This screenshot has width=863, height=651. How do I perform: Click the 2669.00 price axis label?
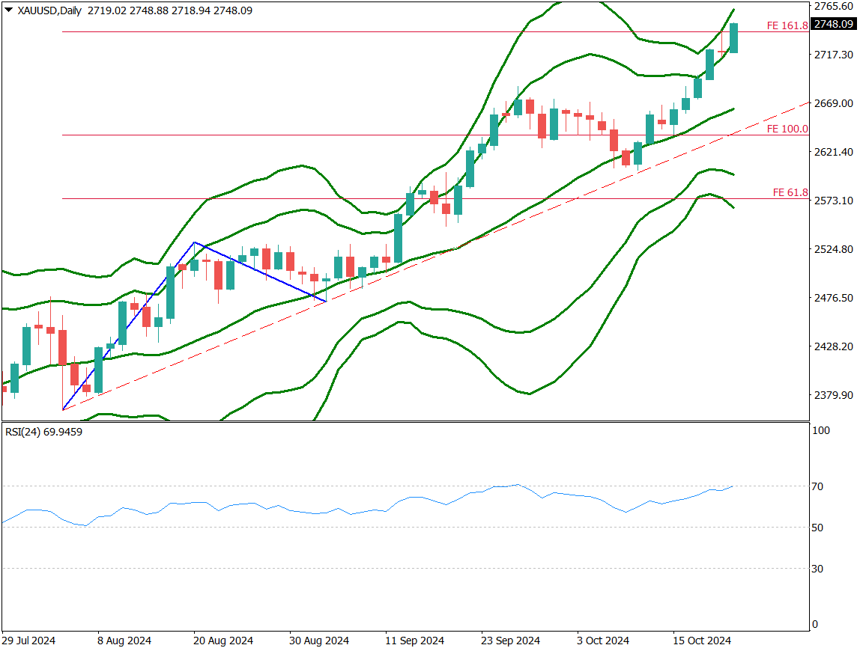click(834, 103)
